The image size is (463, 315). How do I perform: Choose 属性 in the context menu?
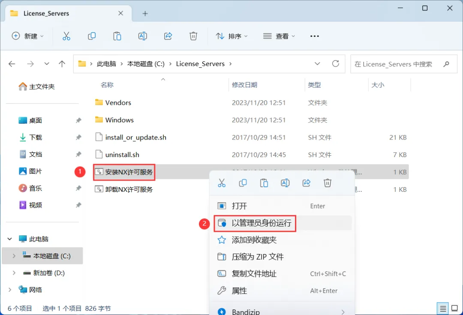tap(283, 291)
